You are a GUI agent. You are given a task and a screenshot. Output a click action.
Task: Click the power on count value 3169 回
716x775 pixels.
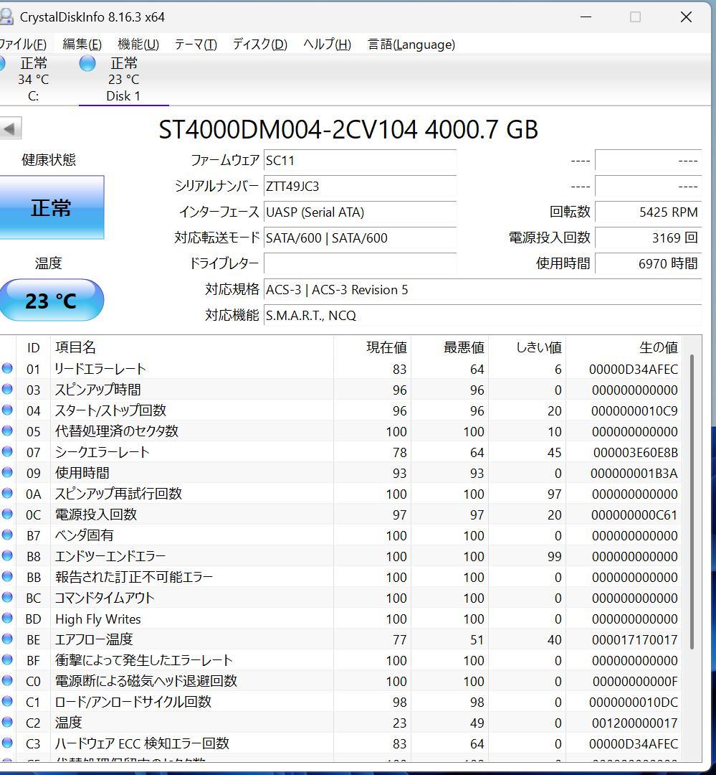click(x=648, y=238)
